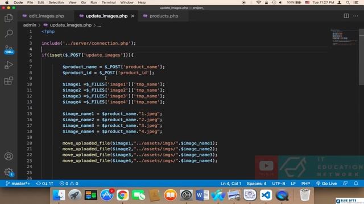Open the update_images.php breadcrumb dropdown
364x204 pixels.
(x=71, y=25)
